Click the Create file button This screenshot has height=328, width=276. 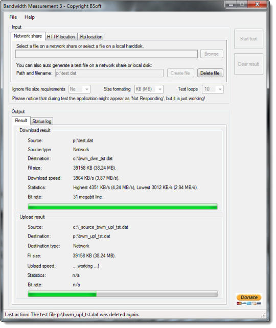pyautogui.click(x=180, y=73)
